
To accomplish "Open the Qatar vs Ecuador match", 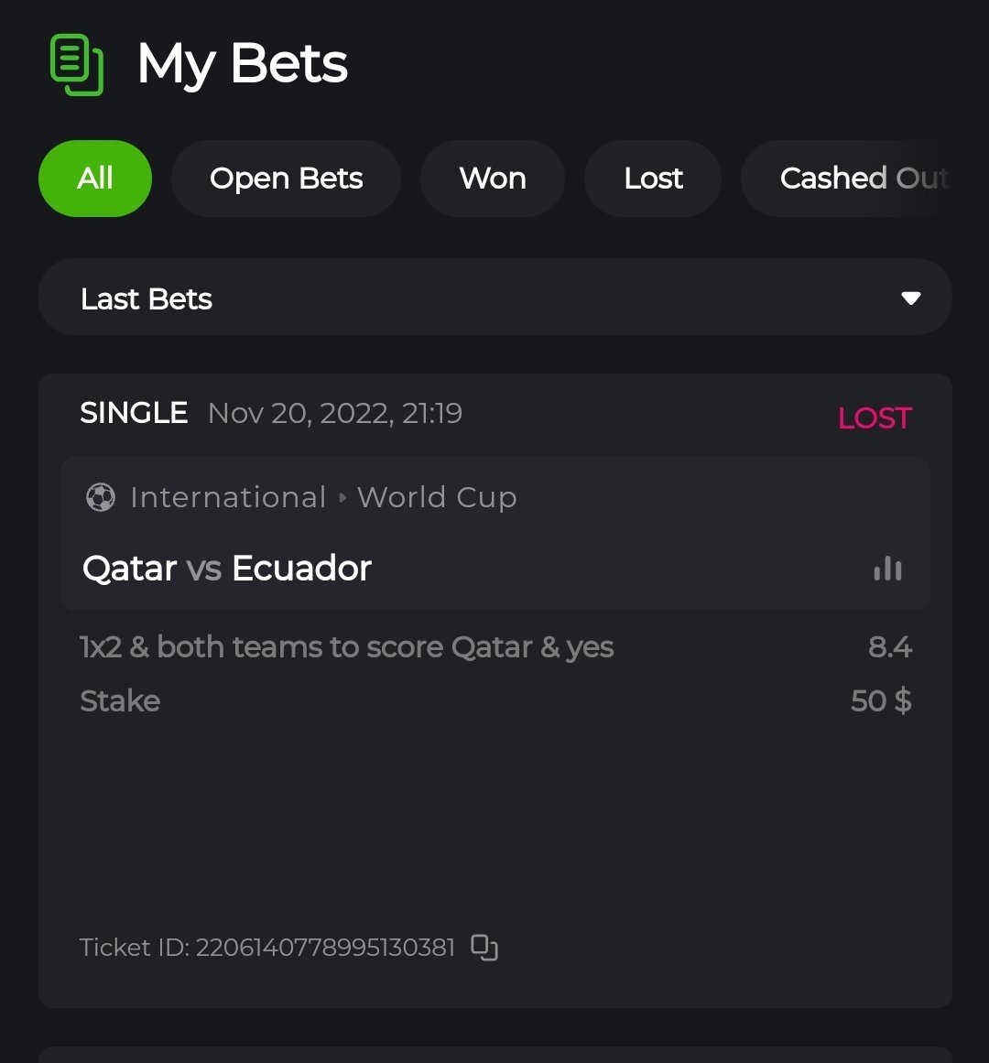I will click(x=227, y=569).
